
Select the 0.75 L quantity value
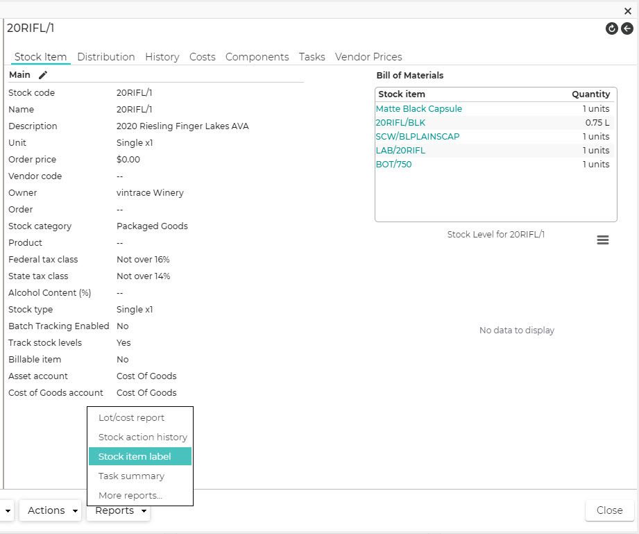[597, 123]
